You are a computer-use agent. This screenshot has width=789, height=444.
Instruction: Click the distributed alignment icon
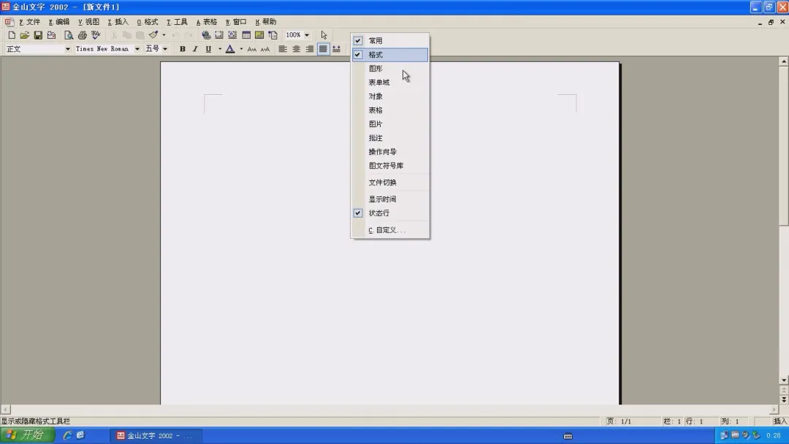point(336,49)
